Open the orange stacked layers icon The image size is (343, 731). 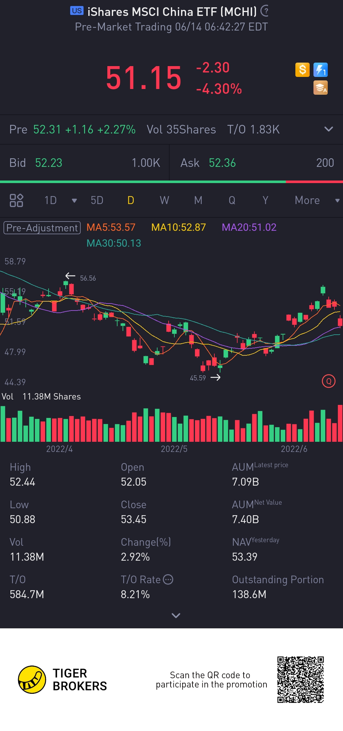pyautogui.click(x=320, y=88)
